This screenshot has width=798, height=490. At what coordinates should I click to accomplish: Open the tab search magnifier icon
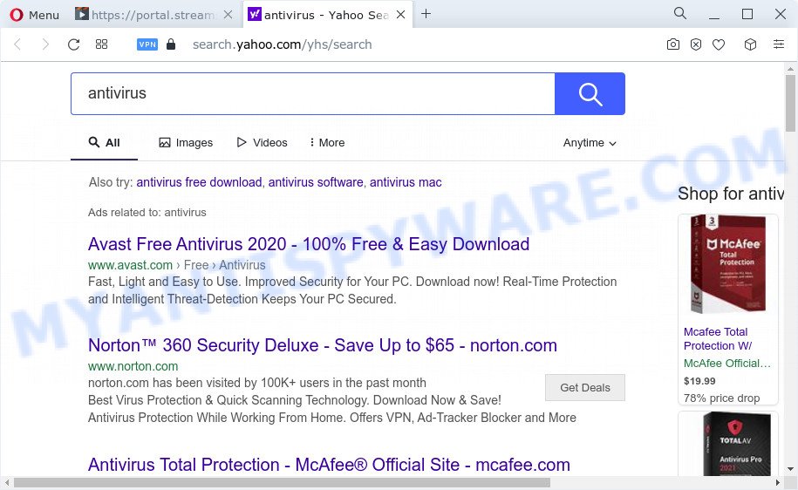point(680,13)
